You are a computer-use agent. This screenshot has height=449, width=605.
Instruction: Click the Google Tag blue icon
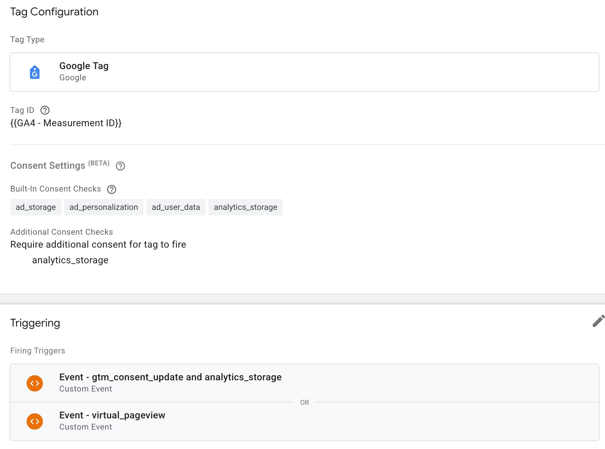35,72
